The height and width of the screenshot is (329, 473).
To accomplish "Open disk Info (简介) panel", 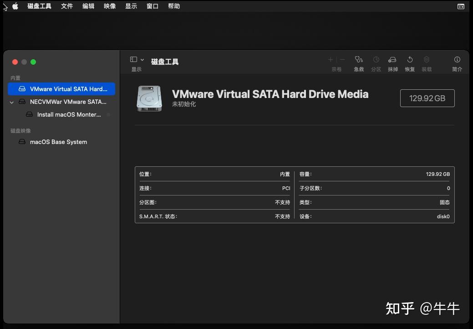I will [457, 62].
